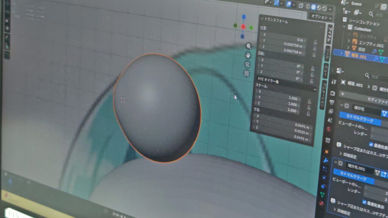Click カトマルクラーク button in first modifier
The height and width of the screenshot is (218, 388).
coord(360,118)
